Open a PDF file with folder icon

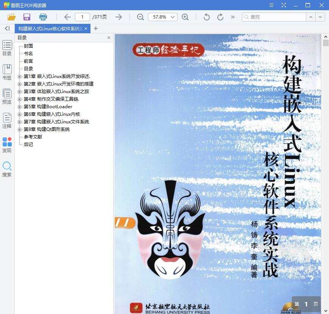point(11,17)
